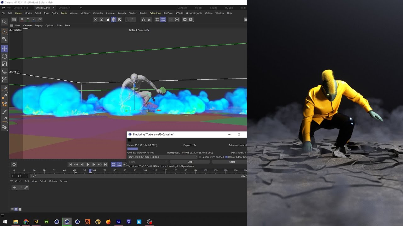
Task: Select the Scale tool in left toolbar
Action: pyautogui.click(x=4, y=64)
